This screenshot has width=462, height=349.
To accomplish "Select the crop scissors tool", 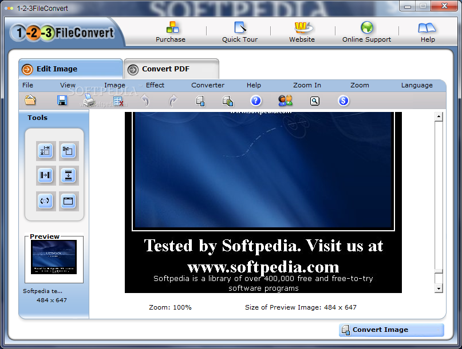I will (x=68, y=151).
